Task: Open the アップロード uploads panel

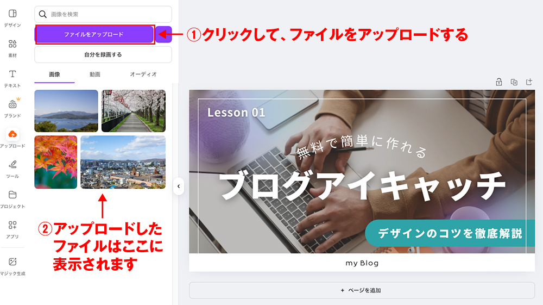Action: (x=12, y=138)
